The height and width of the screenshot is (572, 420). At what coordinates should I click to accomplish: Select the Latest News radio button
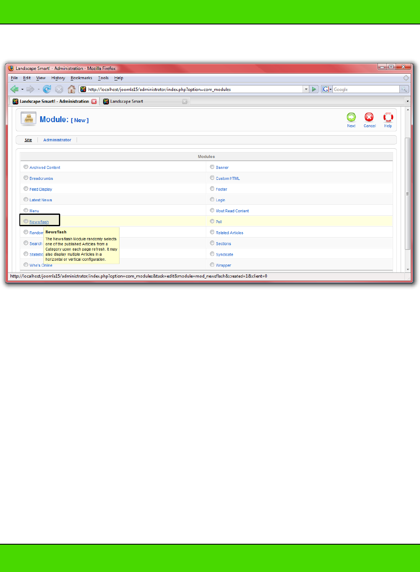[26, 200]
